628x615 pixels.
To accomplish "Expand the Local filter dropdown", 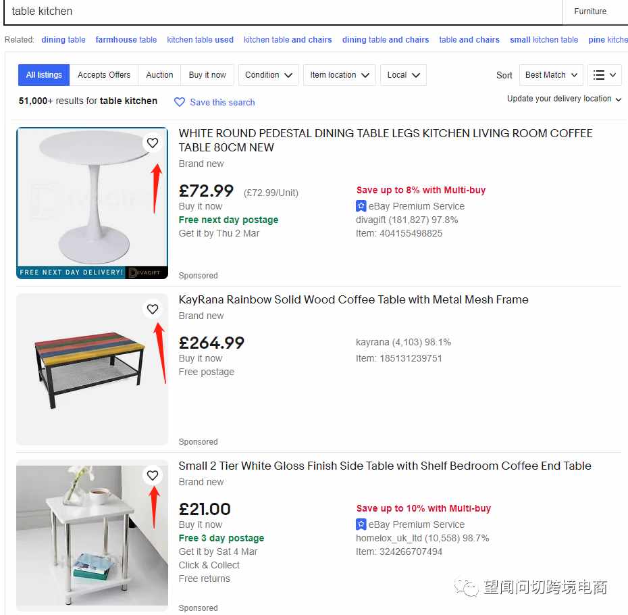I will [403, 75].
